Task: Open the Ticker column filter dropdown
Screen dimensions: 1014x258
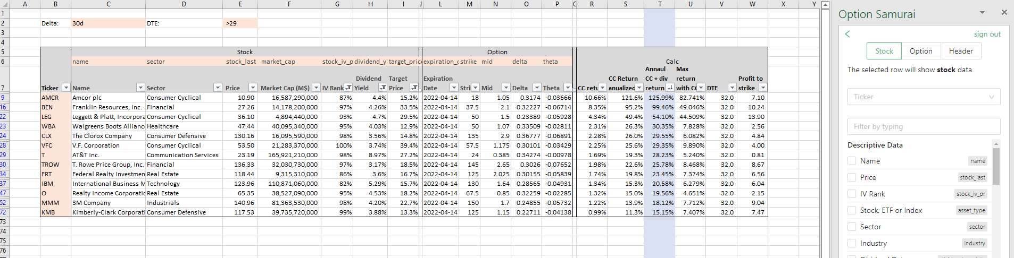Action: click(x=65, y=88)
